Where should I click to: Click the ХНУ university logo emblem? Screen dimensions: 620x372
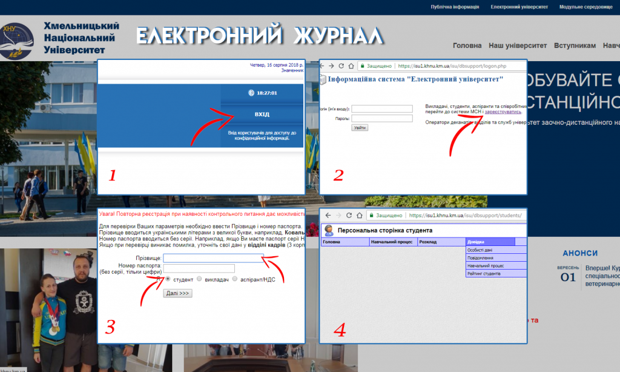pyautogui.click(x=16, y=41)
